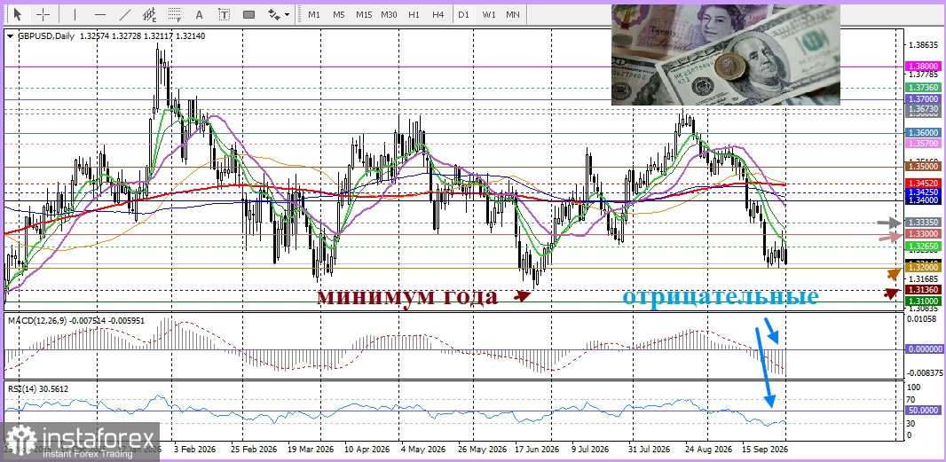
Task: Select the 1.33350 grey price label
Action: click(924, 223)
